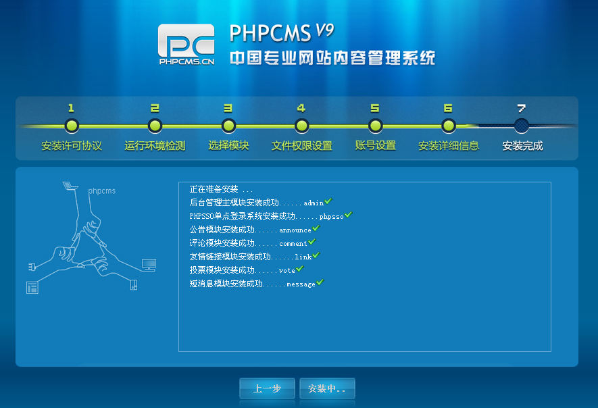
Task: Click the 安装中.. installing button
Action: pyautogui.click(x=327, y=388)
